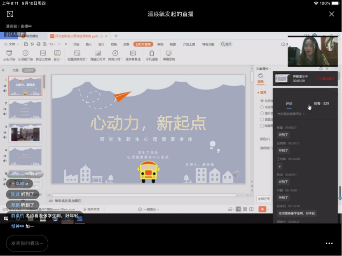The image size is (342, 256).
Task: Select the 纯色填充 solid fill radio button
Action: pos(262,100)
